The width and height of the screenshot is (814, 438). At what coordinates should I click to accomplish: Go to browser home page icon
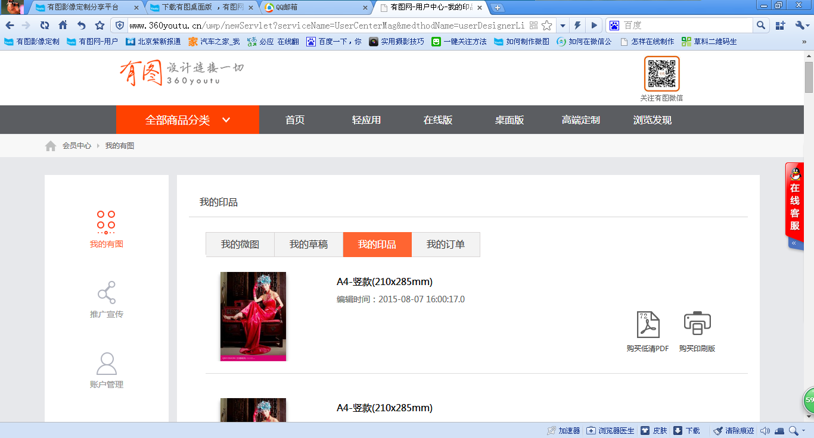coord(63,26)
